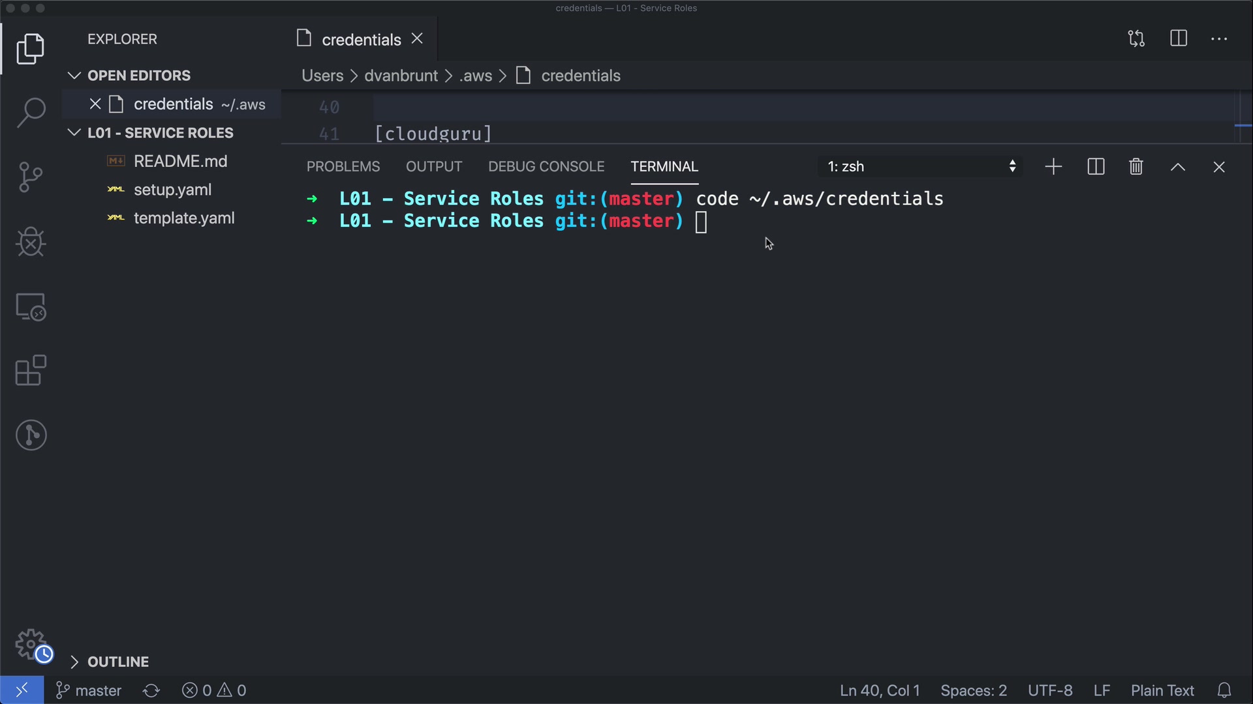Click the Manage gear icon
1253x704 pixels.
[x=31, y=644]
